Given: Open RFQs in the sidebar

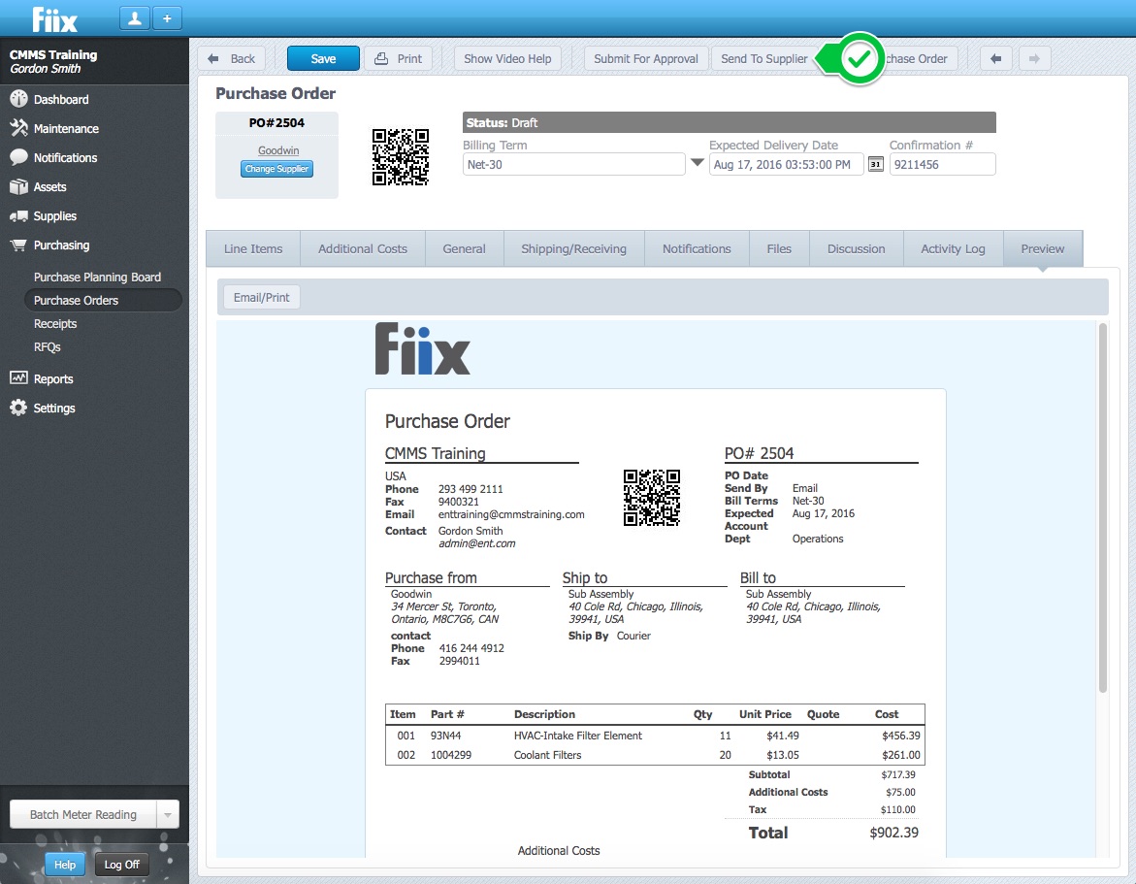Looking at the screenshot, I should click(x=48, y=347).
